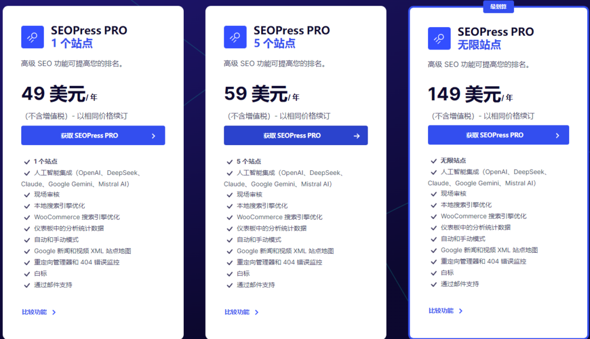This screenshot has height=339, width=590.
Task: Open 比较功能 link on 5 个站点 card
Action: (x=241, y=312)
